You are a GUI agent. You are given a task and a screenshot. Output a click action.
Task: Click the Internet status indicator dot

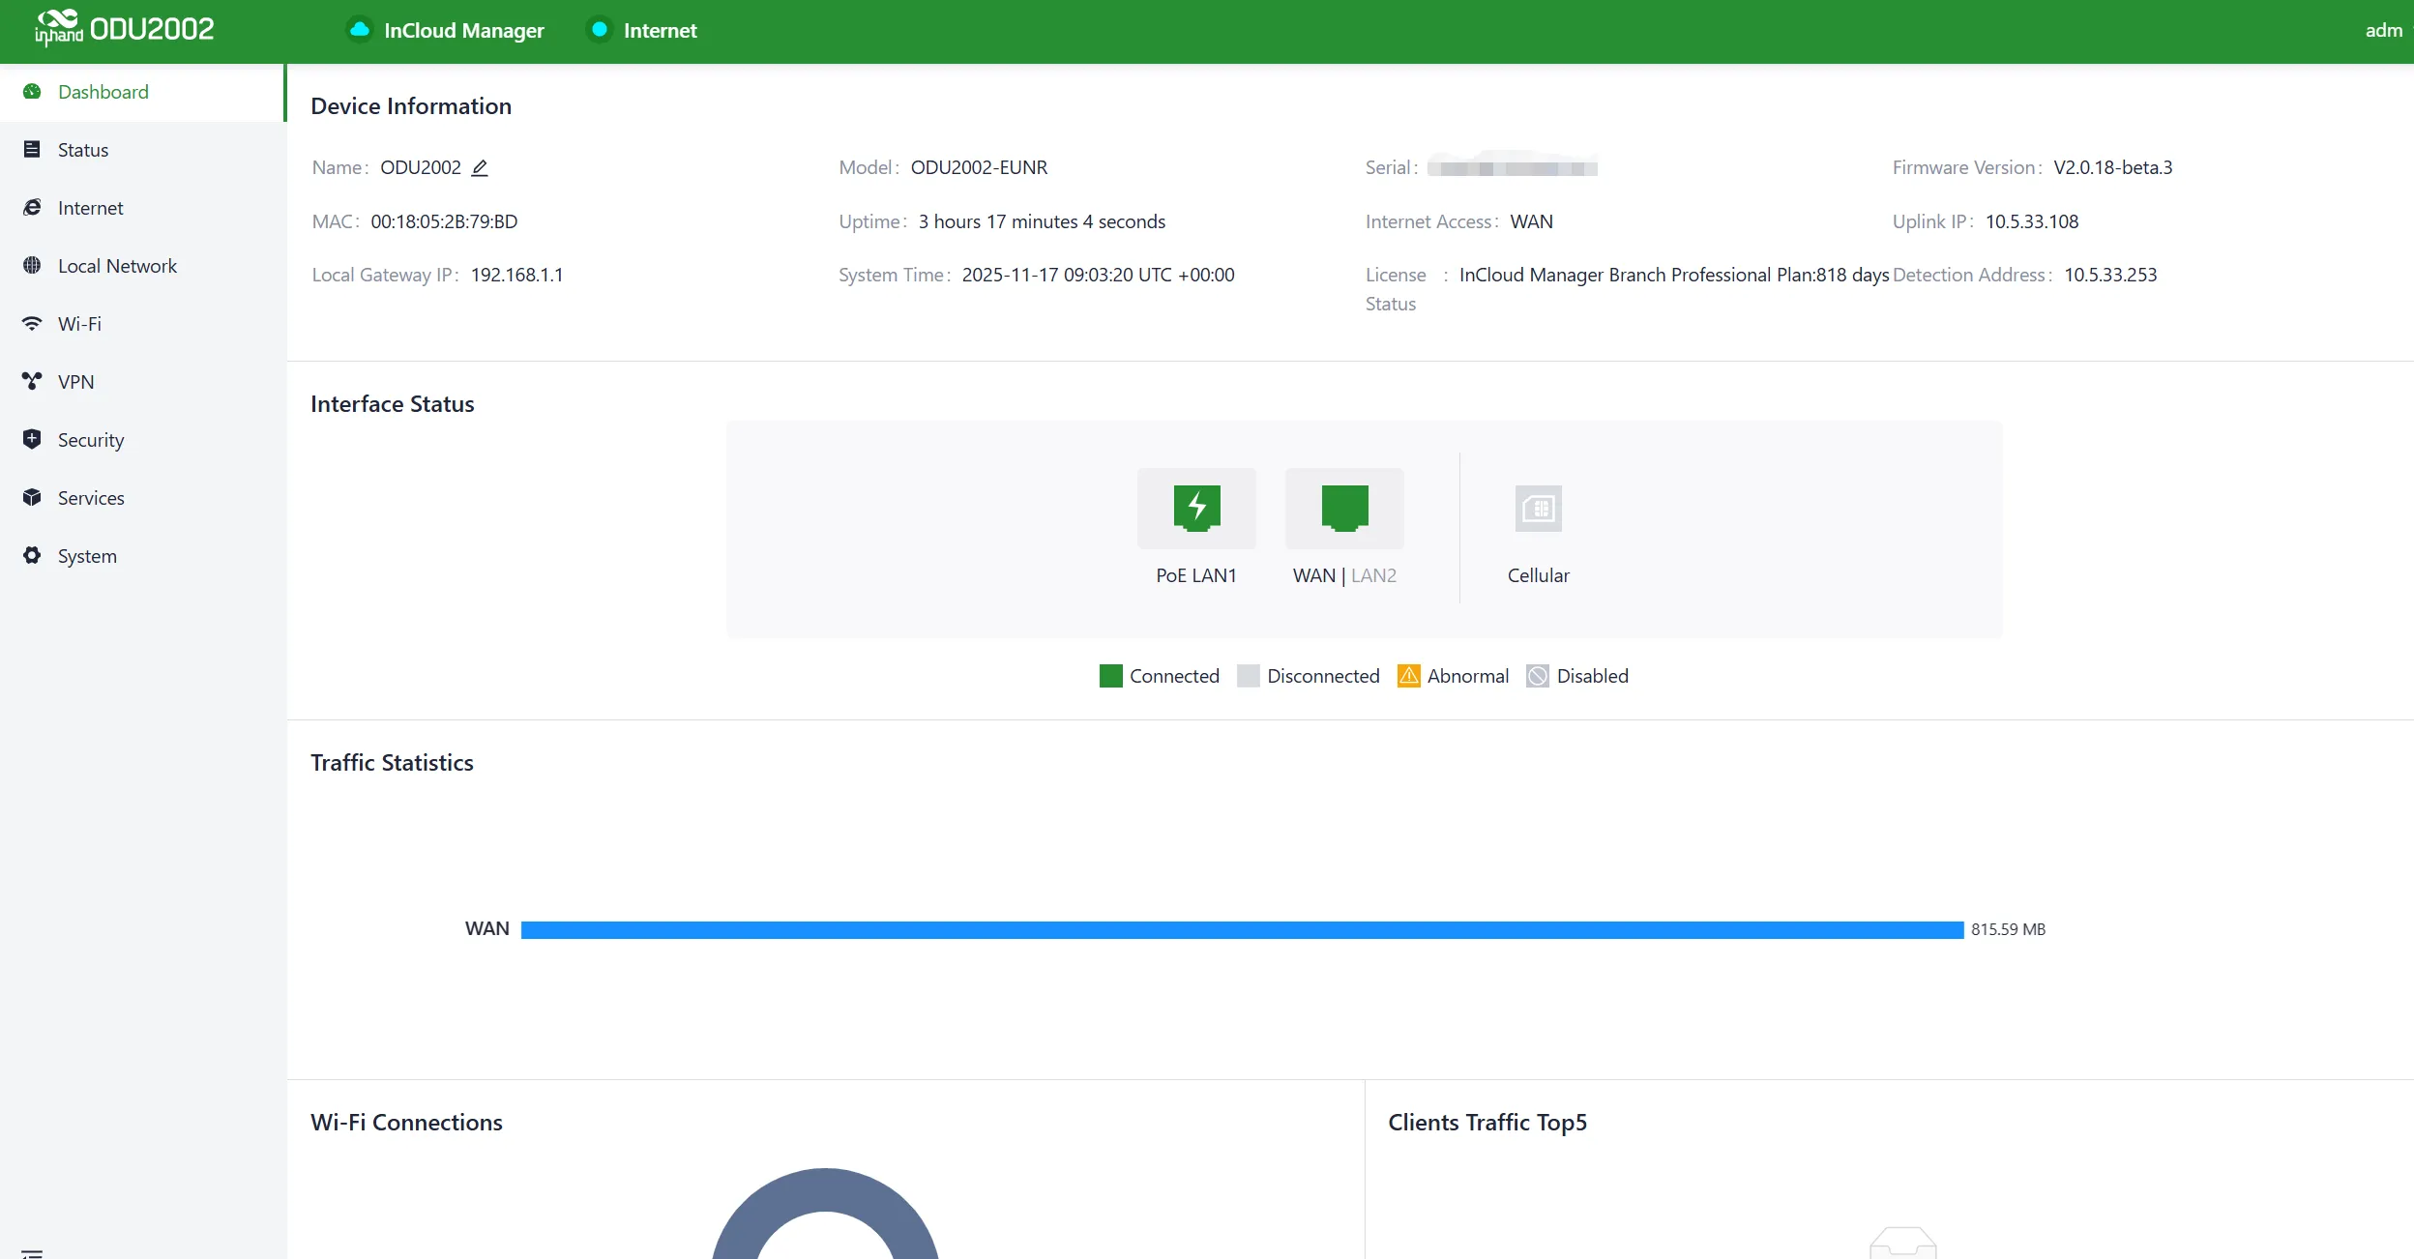pos(600,30)
